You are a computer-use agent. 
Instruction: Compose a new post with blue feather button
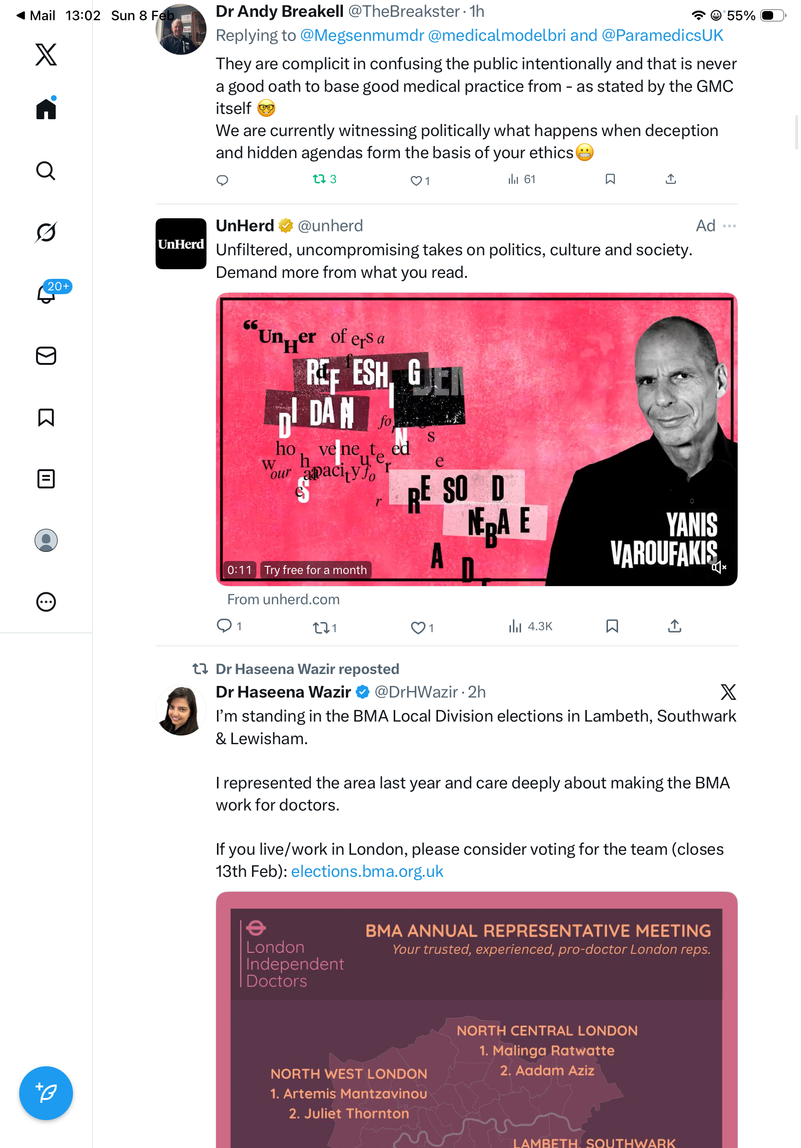click(x=46, y=1093)
